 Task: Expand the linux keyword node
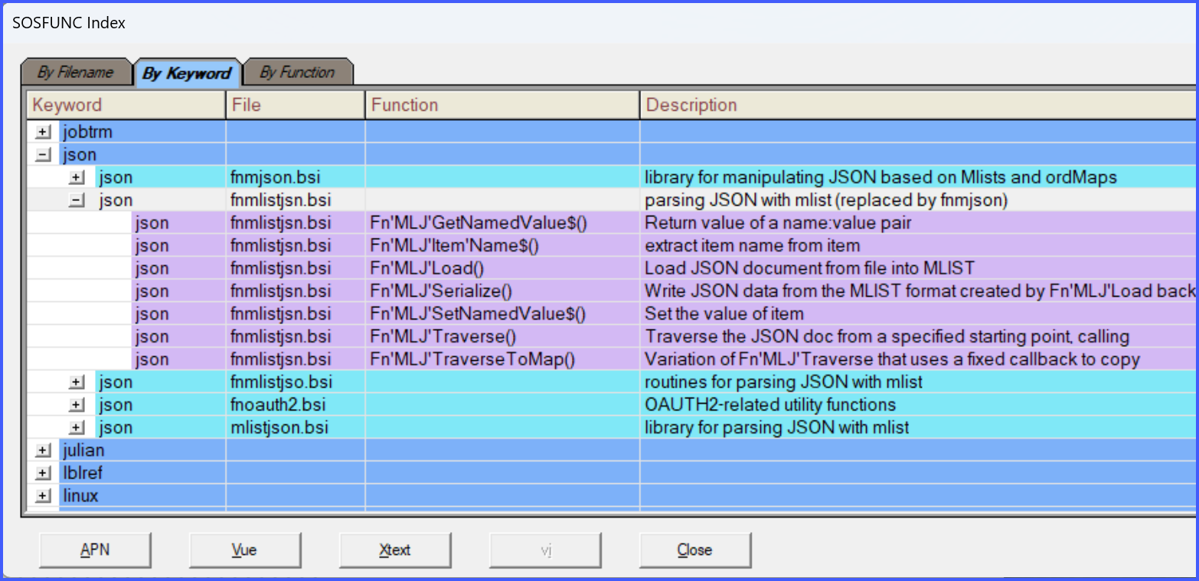(x=44, y=496)
